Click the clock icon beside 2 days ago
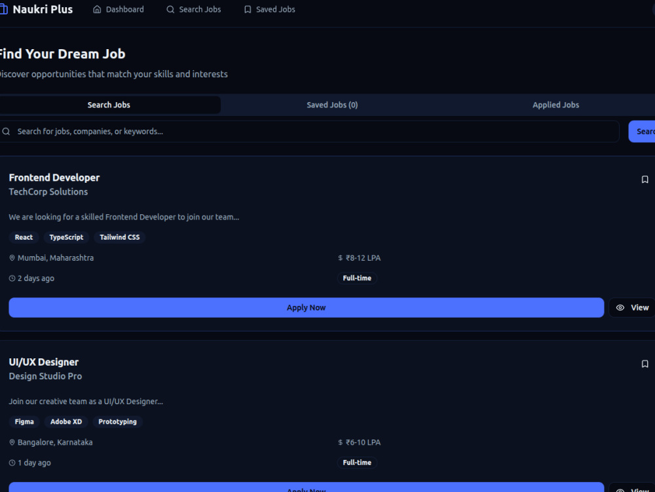The height and width of the screenshot is (492, 655). 12,278
